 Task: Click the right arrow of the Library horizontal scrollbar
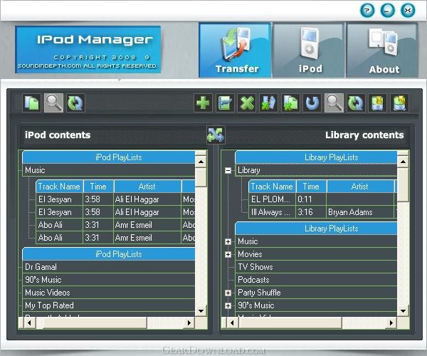[391, 323]
